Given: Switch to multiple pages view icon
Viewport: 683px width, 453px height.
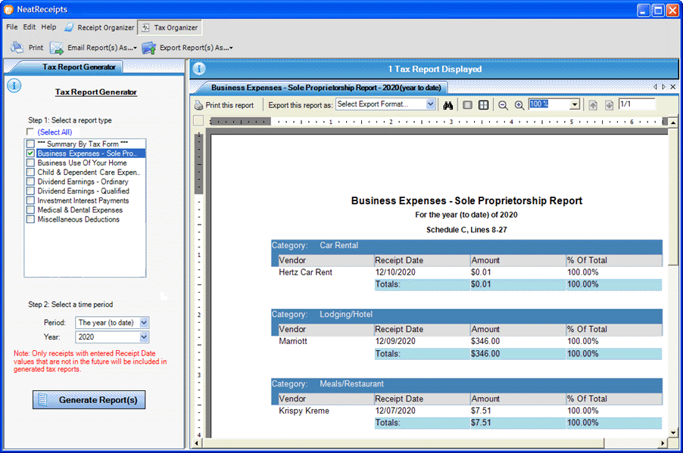Looking at the screenshot, I should 484,105.
